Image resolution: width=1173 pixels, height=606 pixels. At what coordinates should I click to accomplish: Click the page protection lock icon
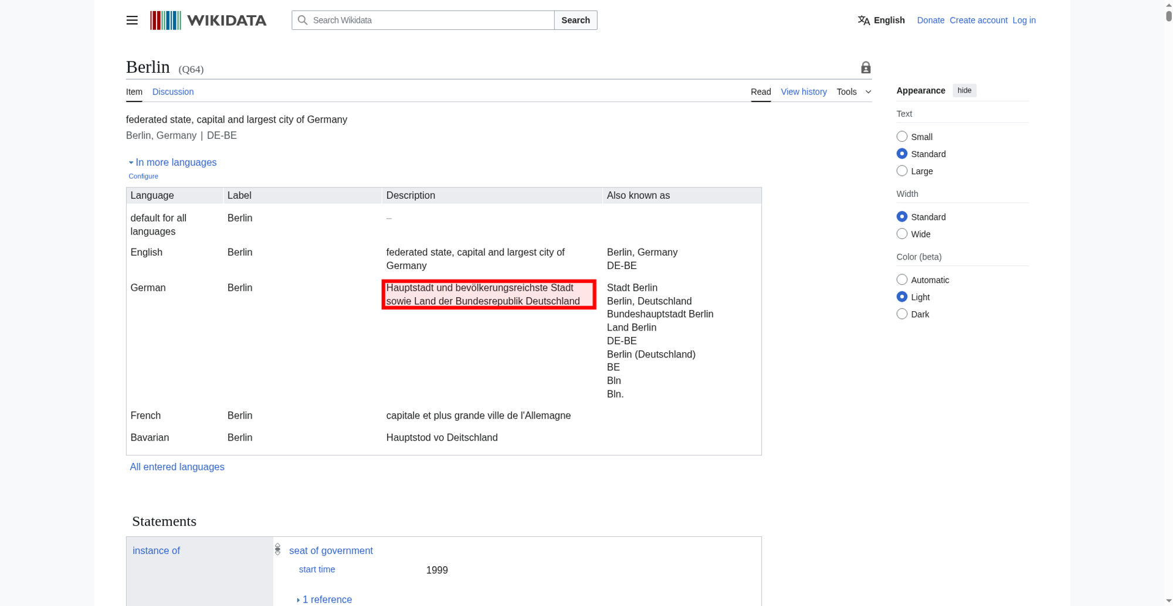866,68
